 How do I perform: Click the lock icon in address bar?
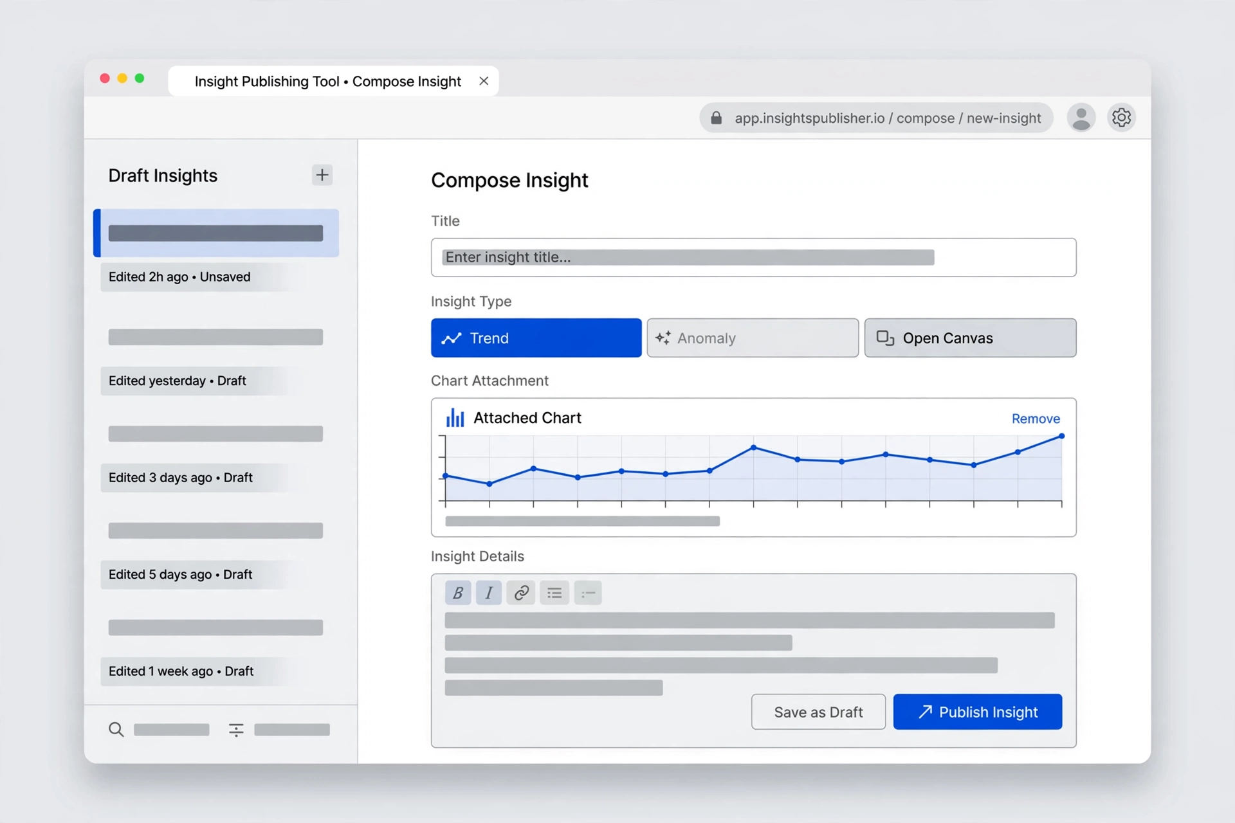[716, 118]
